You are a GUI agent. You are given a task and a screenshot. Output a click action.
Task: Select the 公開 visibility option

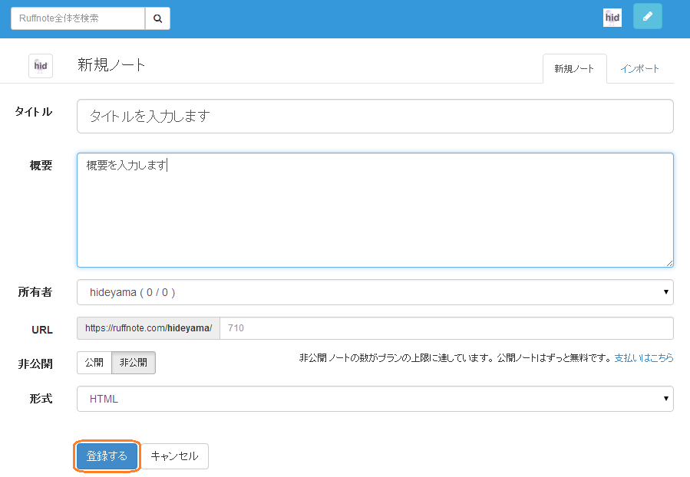(x=94, y=363)
